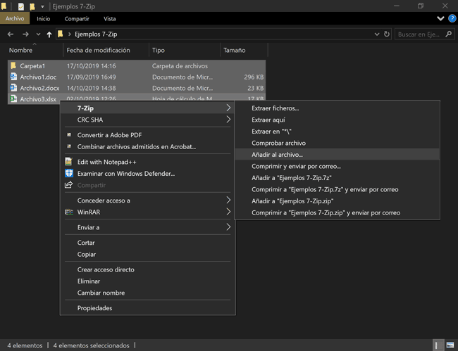Refresh the Ejemplos 7-Zip folder
This screenshot has width=458, height=351.
(387, 34)
